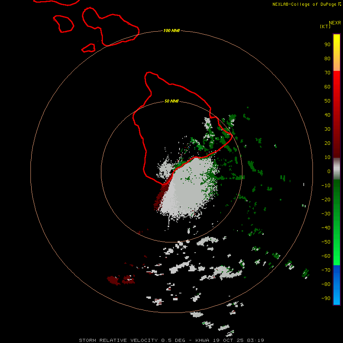Click the 70 value on the velocity scale
343x343 pixels.
(x=327, y=73)
